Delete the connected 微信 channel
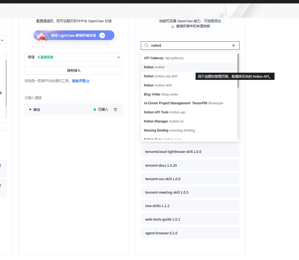 [x=115, y=109]
